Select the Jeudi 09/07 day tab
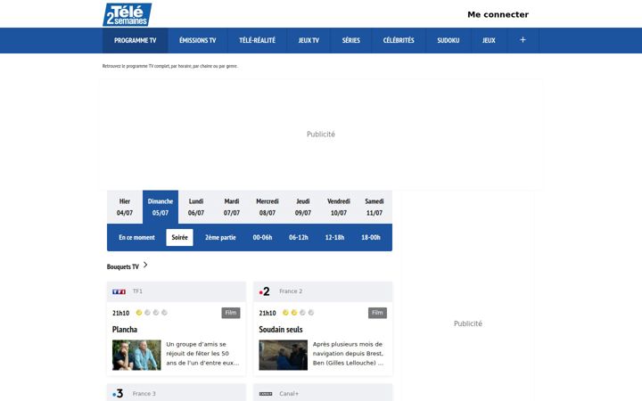 coord(302,207)
